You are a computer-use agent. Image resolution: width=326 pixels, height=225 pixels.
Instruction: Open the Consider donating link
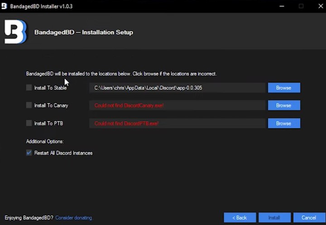pos(74,218)
